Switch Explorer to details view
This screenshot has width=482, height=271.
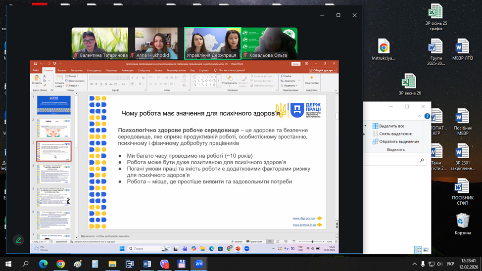click(x=418, y=250)
